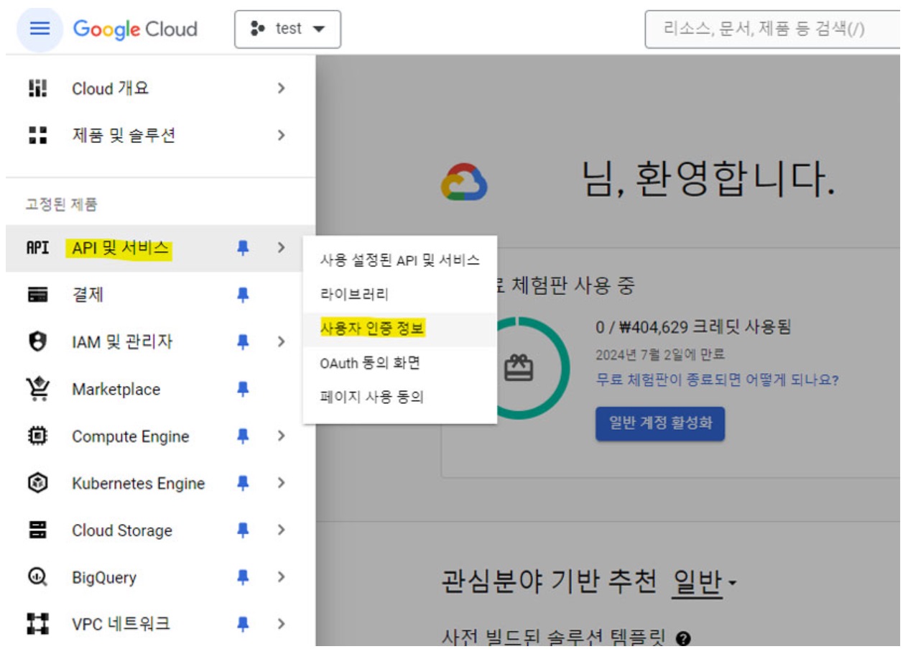Image resolution: width=903 pixels, height=649 pixels.
Task: Expand the API 및 서비스 submenu chevron
Action: click(281, 248)
